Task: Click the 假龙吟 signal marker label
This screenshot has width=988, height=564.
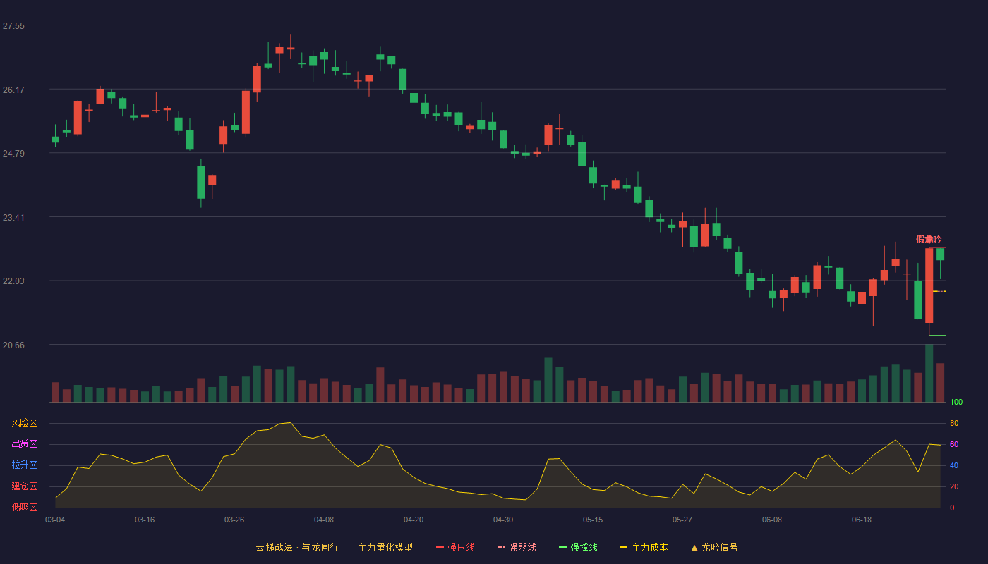Action: coord(929,240)
